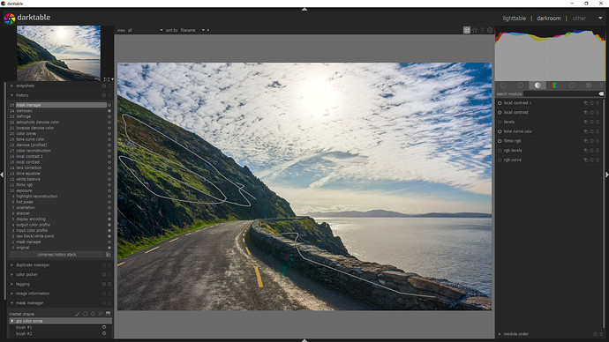
Task: Show active modules via power icon group
Action: 503,85
